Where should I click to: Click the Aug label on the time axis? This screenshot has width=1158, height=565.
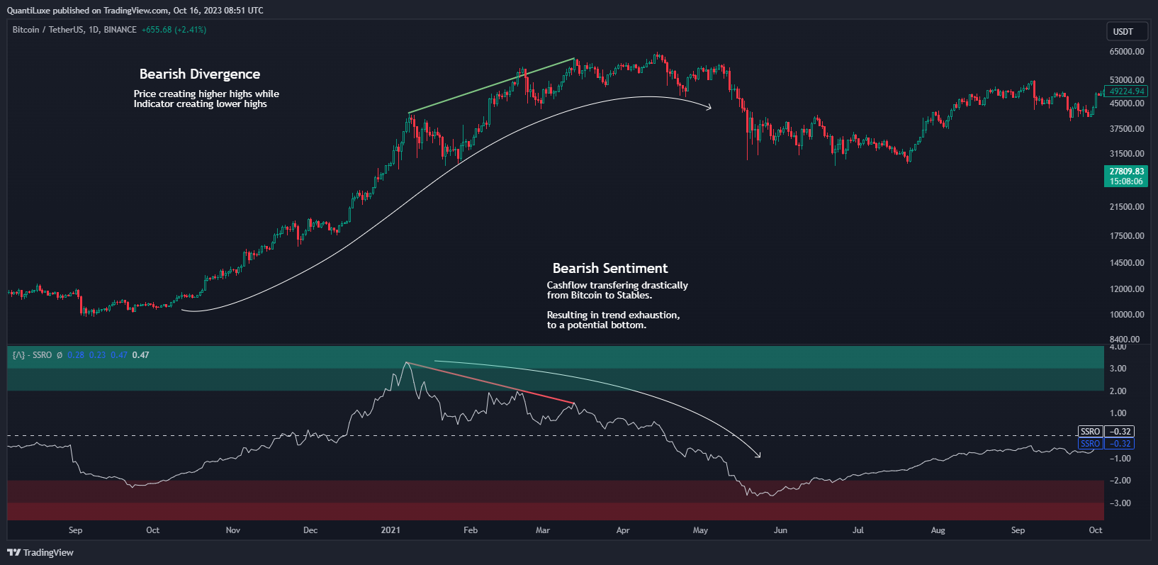click(x=938, y=530)
